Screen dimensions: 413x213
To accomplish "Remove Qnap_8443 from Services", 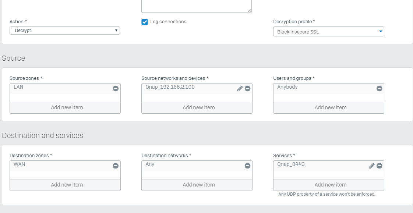I will (x=379, y=166).
